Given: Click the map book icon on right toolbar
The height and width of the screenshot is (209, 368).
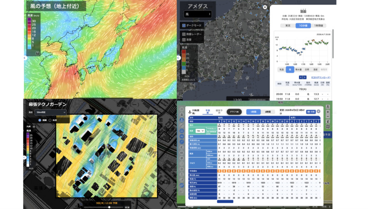Looking at the screenshot, I should 327,126.
